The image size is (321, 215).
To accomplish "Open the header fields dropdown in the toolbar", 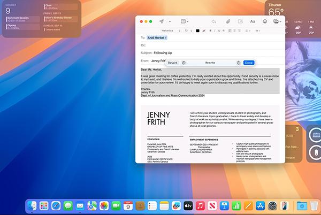I will [x=185, y=21].
